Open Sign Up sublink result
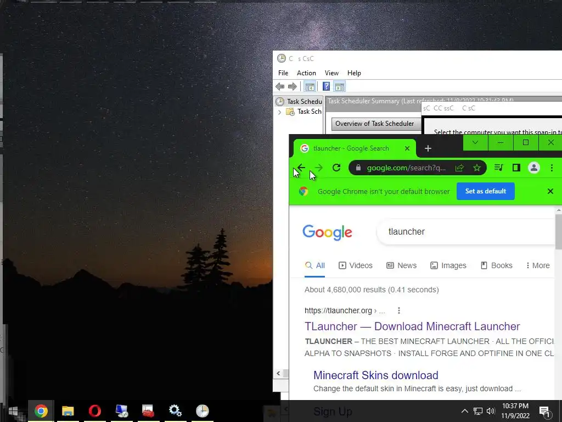The width and height of the screenshot is (562, 422). tap(333, 412)
